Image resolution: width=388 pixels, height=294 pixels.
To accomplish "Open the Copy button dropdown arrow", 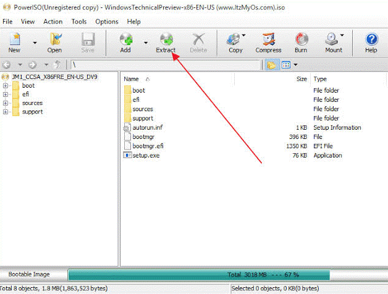I will 243,35.
